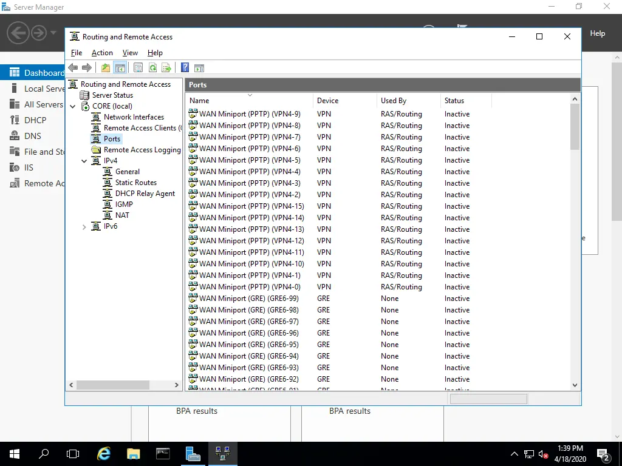622x466 pixels.
Task: Show hidden system tray icons
Action: [514, 454]
